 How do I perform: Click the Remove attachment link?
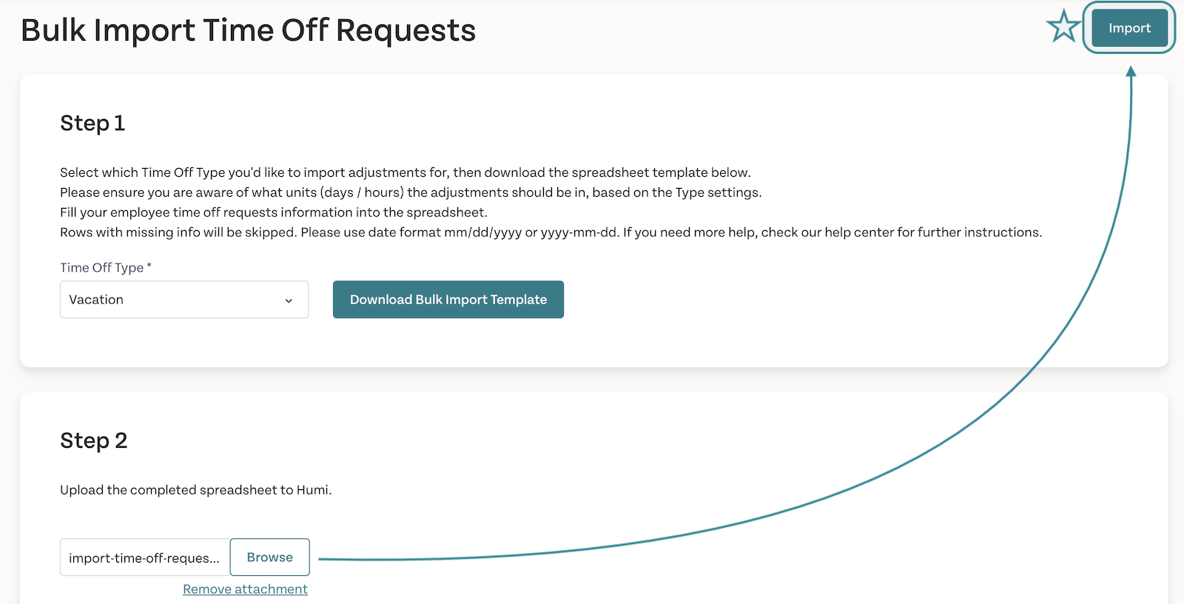[x=245, y=589]
